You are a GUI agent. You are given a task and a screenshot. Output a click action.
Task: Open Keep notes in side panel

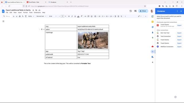pos(153,22)
